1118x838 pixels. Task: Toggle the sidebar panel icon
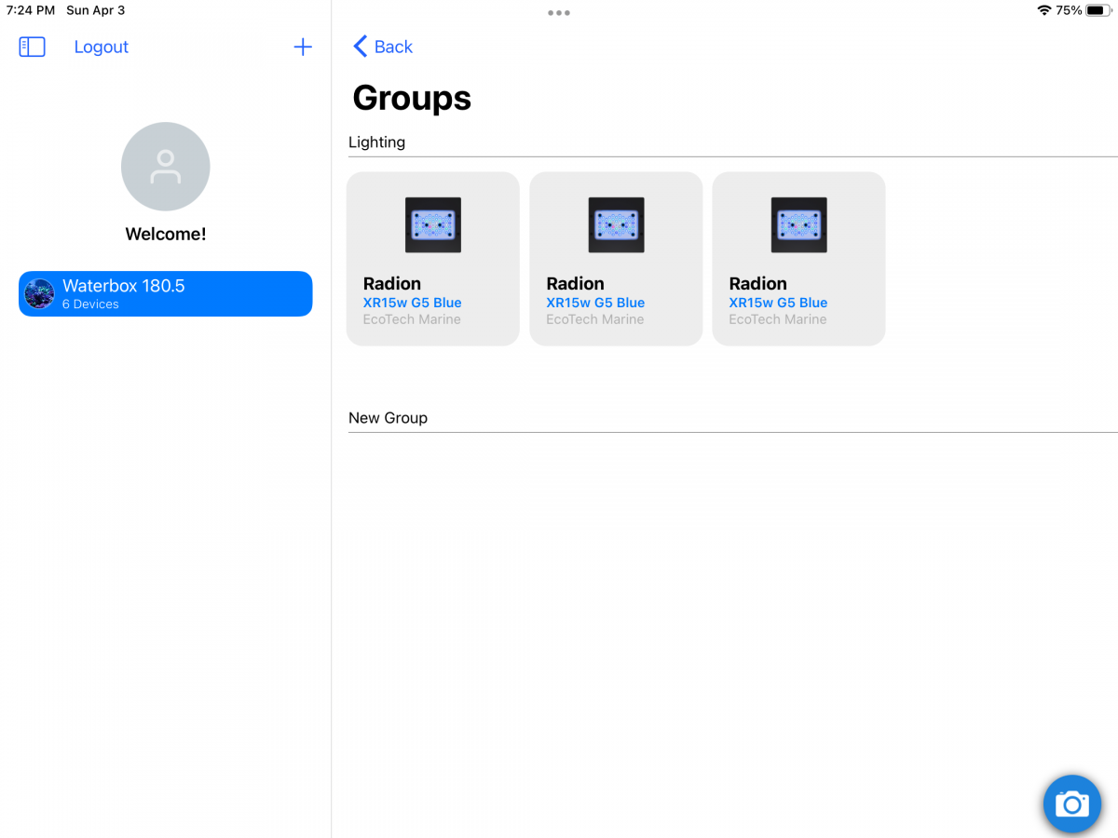(x=33, y=47)
